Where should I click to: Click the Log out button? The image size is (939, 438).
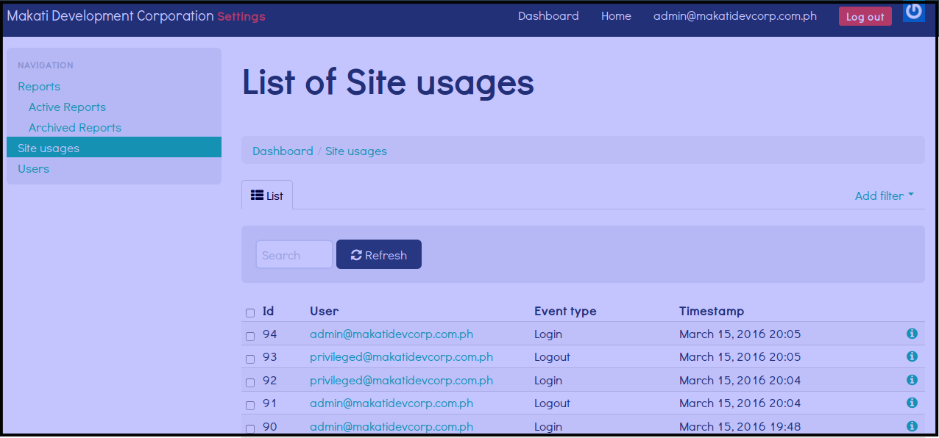865,16
